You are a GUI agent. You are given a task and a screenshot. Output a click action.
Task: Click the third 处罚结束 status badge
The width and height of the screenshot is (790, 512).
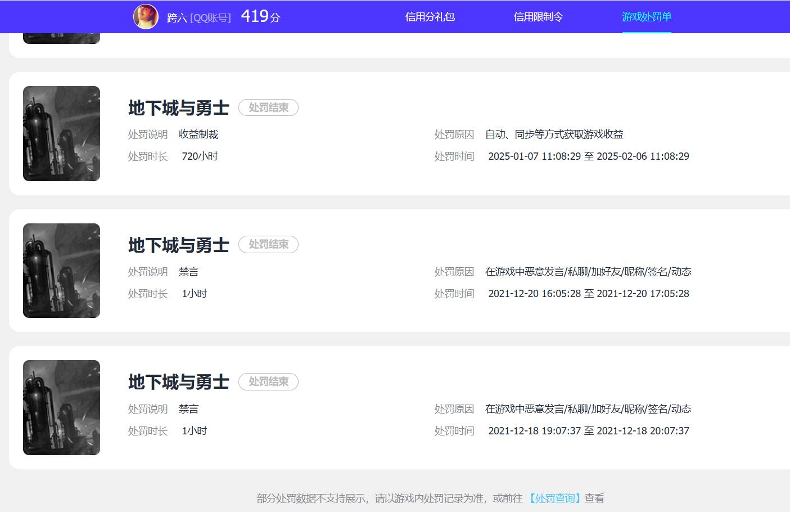(x=268, y=381)
